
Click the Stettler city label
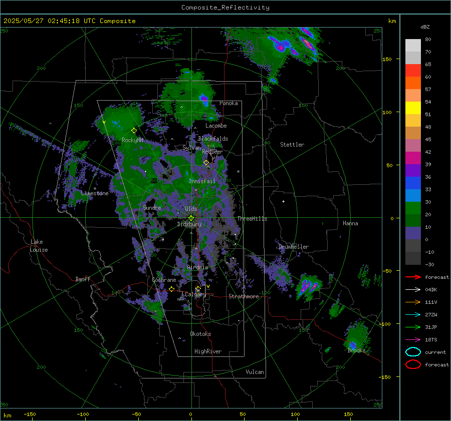(x=292, y=145)
